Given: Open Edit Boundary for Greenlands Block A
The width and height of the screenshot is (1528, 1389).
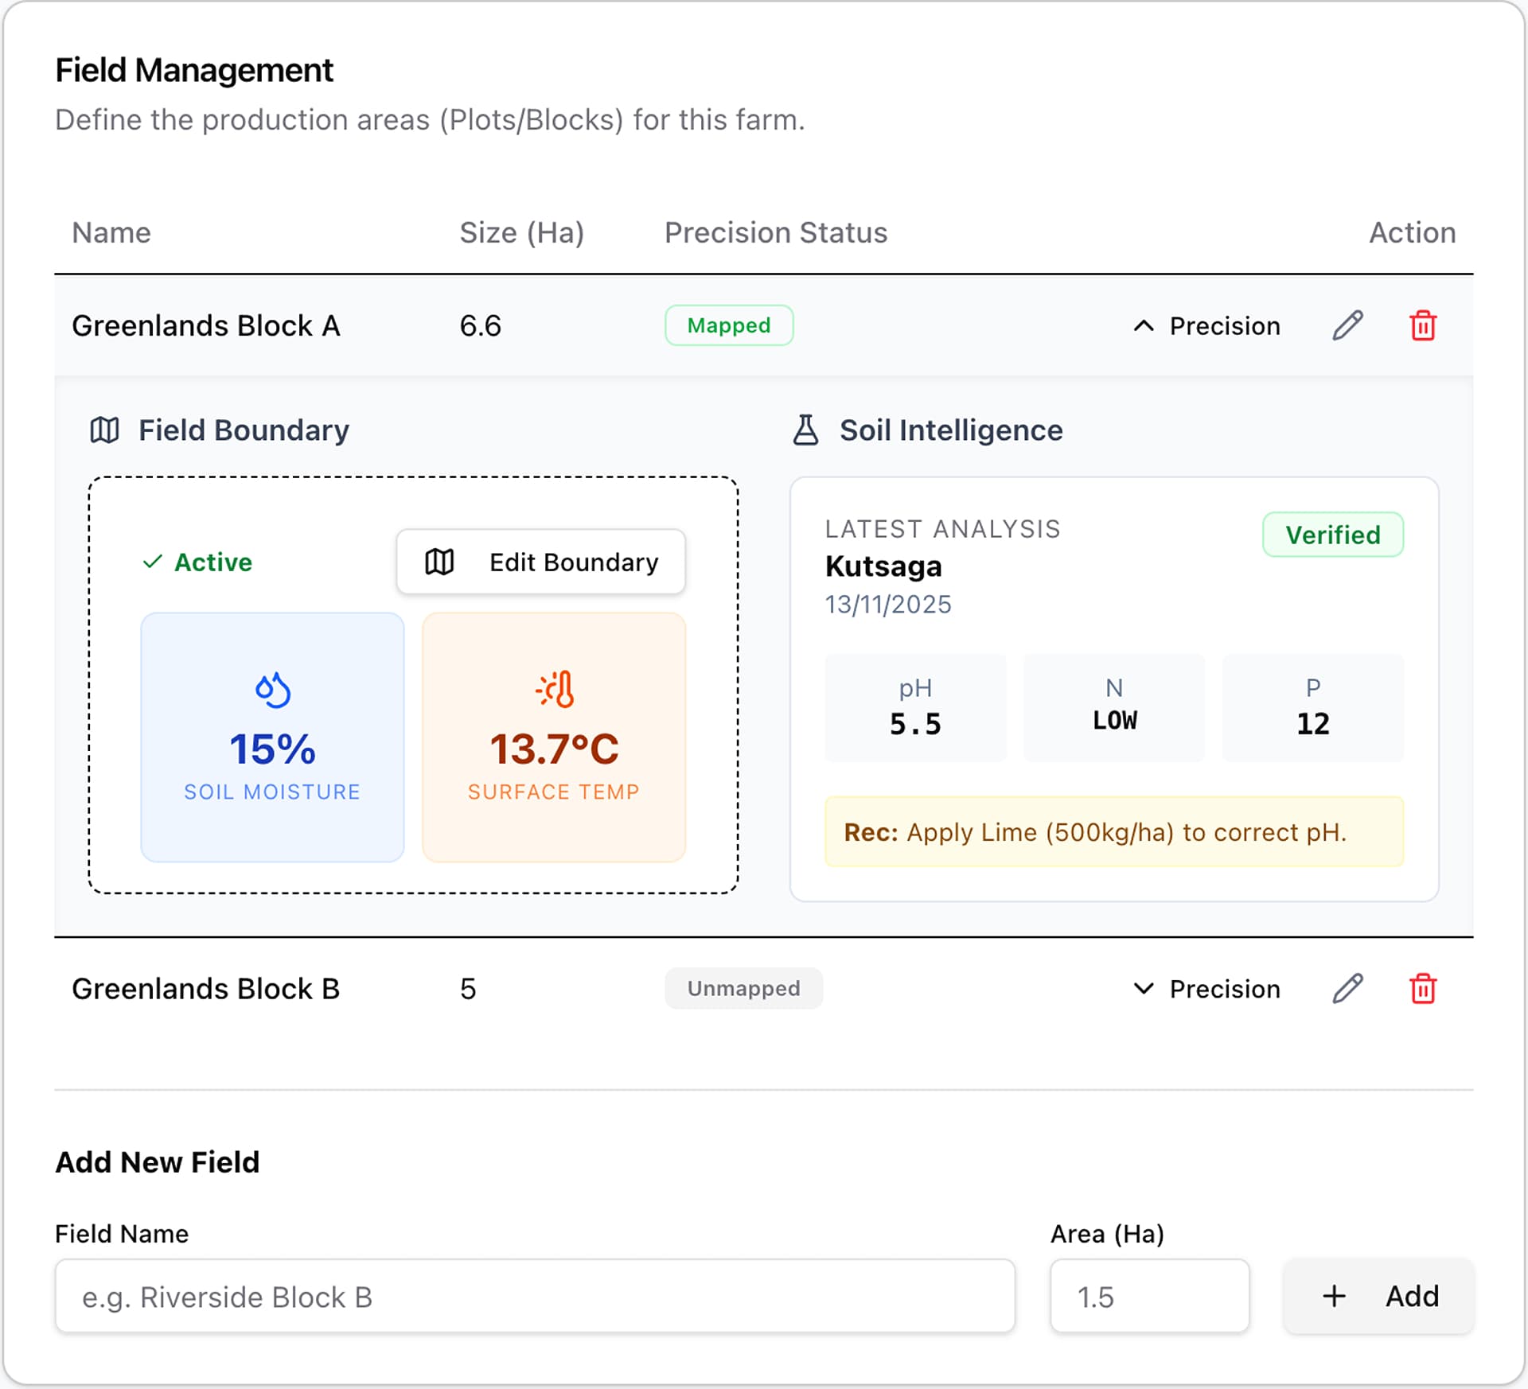Looking at the screenshot, I should tap(540, 562).
